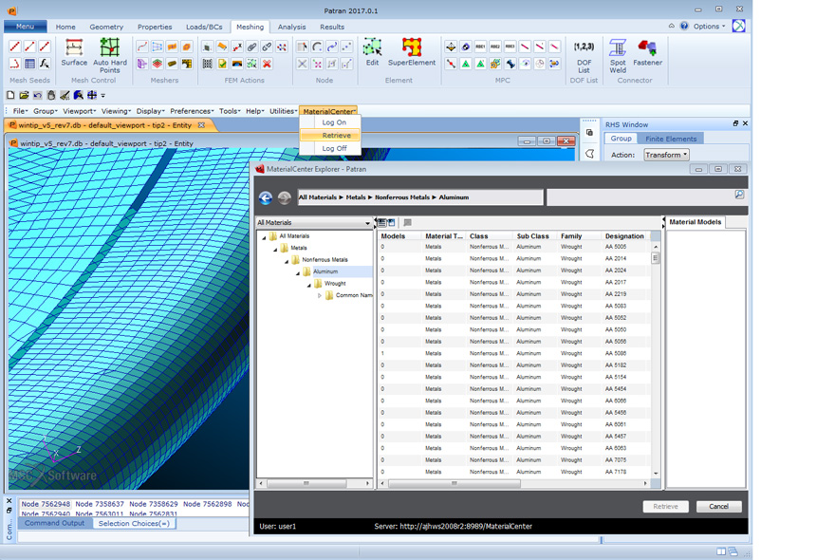Image resolution: width=835 pixels, height=560 pixels.
Task: Click the Cancel button
Action: (x=718, y=507)
